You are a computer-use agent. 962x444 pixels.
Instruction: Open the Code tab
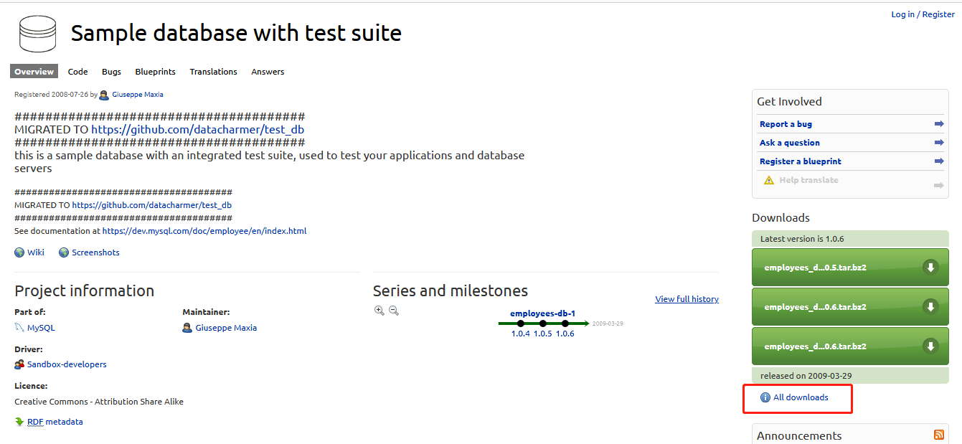[77, 72]
